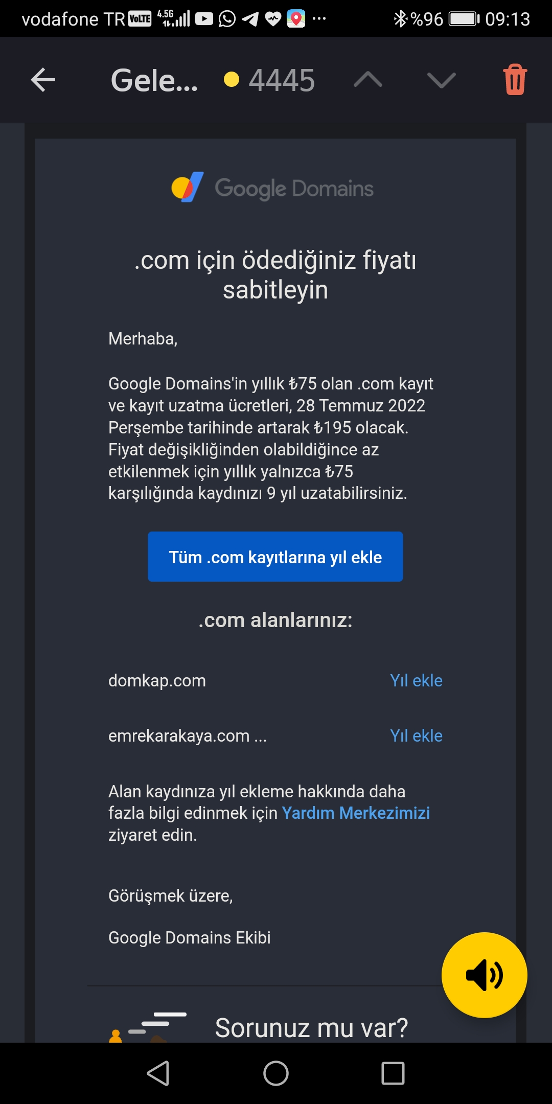Screen dimensions: 552x1104
Task: Open the Yardım Merkezimizi link
Action: coord(356,813)
